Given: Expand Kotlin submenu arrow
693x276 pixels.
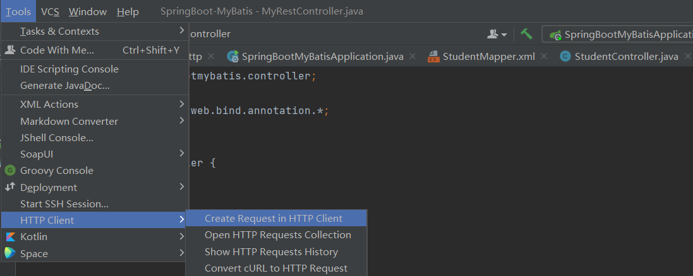Looking at the screenshot, I should click(182, 236).
